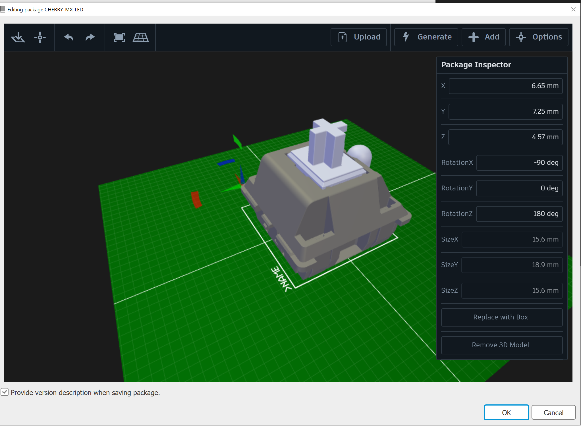
Task: Open the Options menu
Action: 539,37
